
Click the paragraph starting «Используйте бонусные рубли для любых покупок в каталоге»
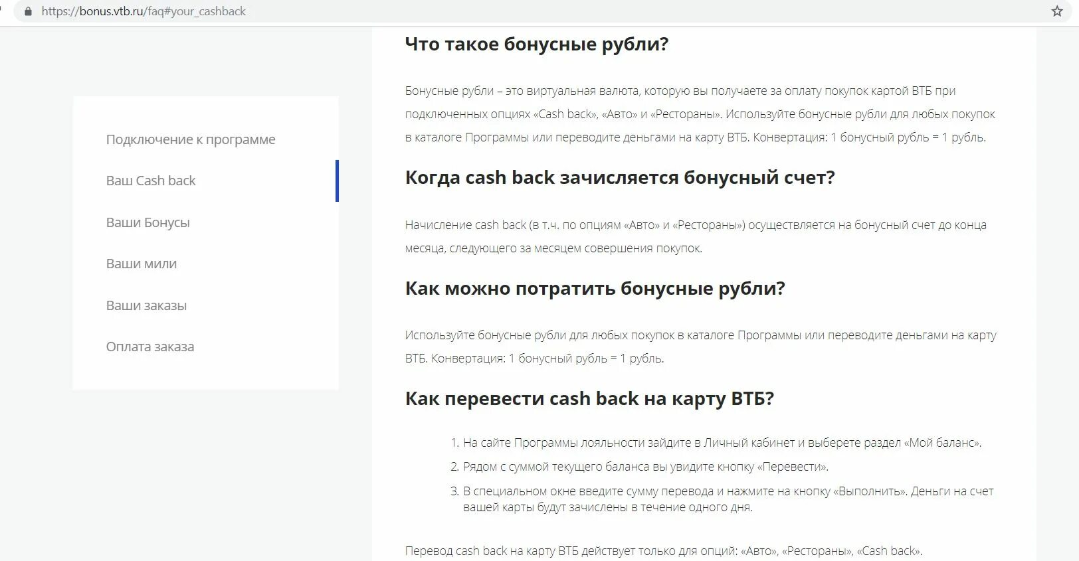pyautogui.click(x=701, y=347)
